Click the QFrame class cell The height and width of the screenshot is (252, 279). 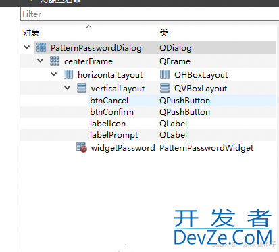pos(175,61)
